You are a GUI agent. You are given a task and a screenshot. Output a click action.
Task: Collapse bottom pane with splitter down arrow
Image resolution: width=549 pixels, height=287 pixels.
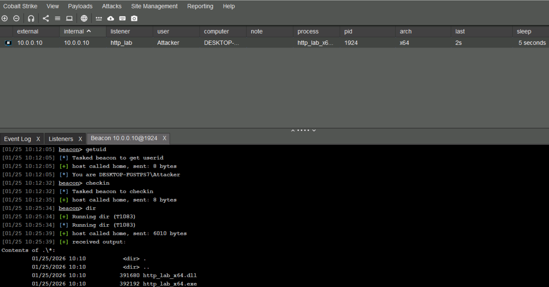[314, 130]
